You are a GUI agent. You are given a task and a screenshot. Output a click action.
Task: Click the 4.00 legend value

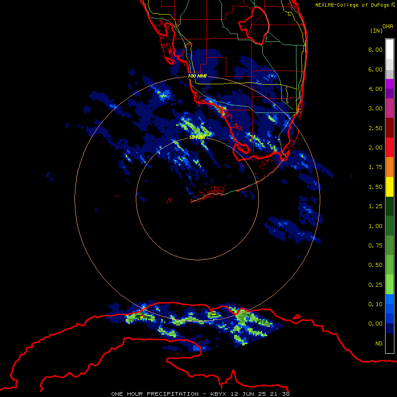(375, 89)
